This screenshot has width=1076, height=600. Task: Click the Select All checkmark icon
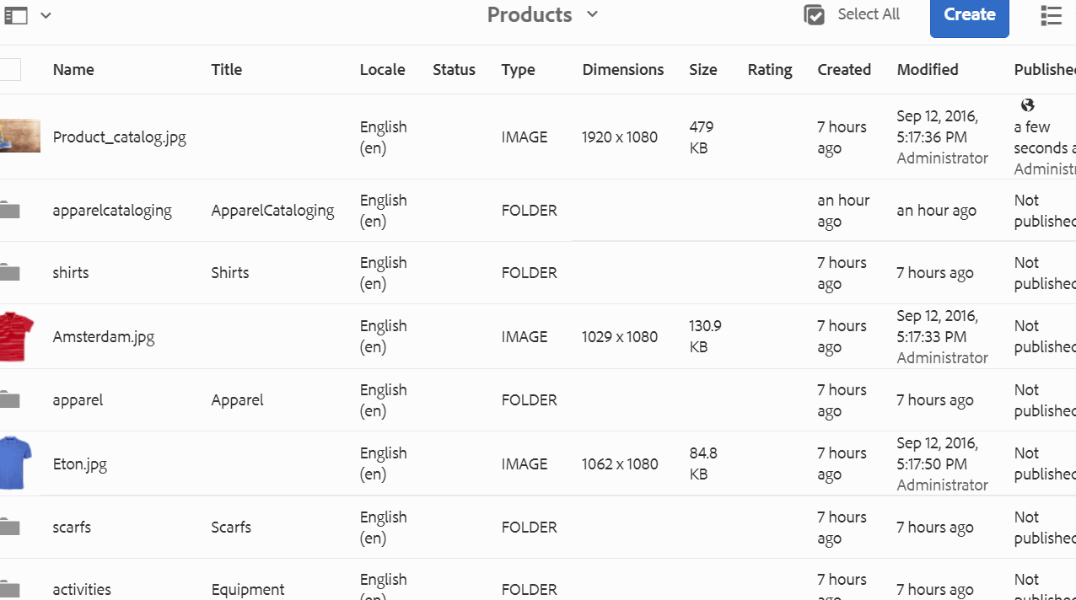point(814,15)
